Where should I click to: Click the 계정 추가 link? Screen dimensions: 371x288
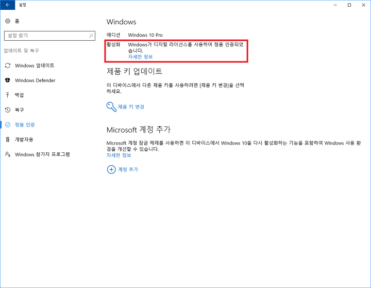128,169
